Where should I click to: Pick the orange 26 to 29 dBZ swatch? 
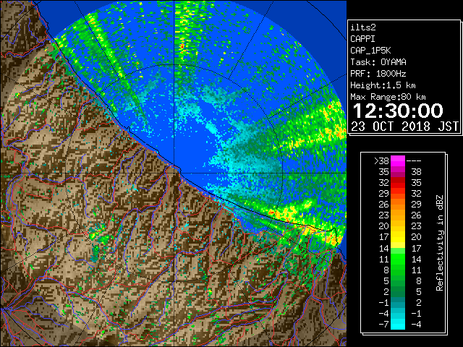click(398, 205)
